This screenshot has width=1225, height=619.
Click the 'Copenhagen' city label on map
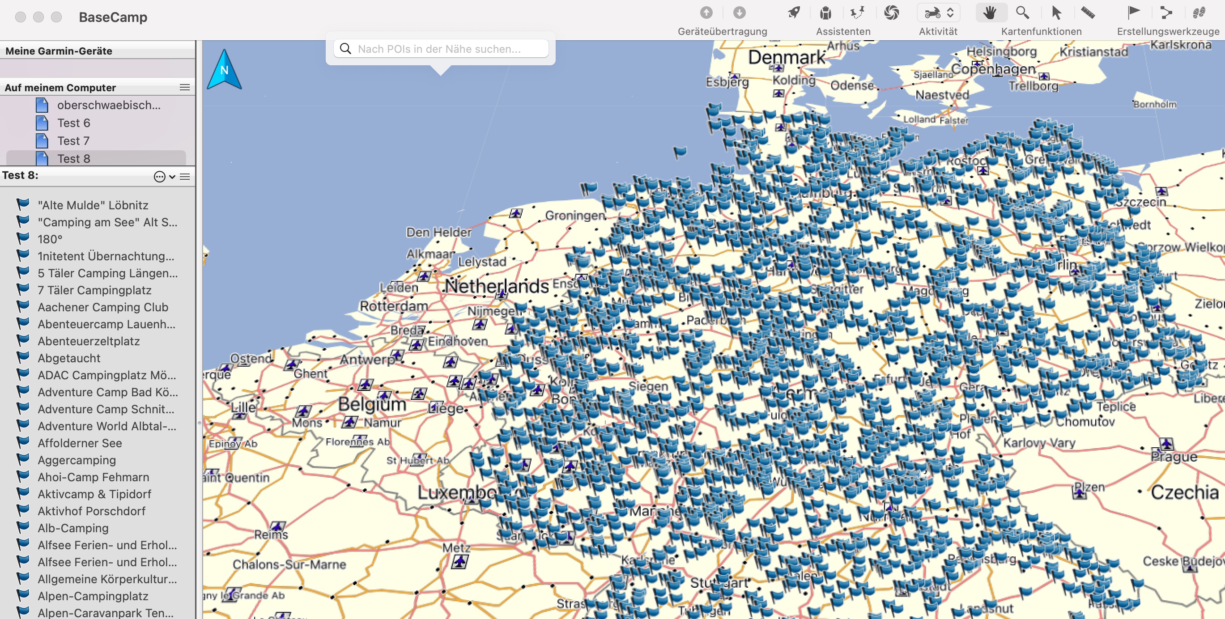[993, 69]
